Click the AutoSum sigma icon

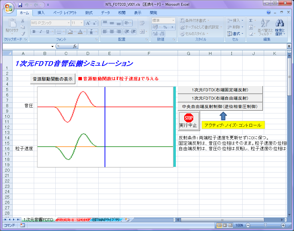point(251,21)
